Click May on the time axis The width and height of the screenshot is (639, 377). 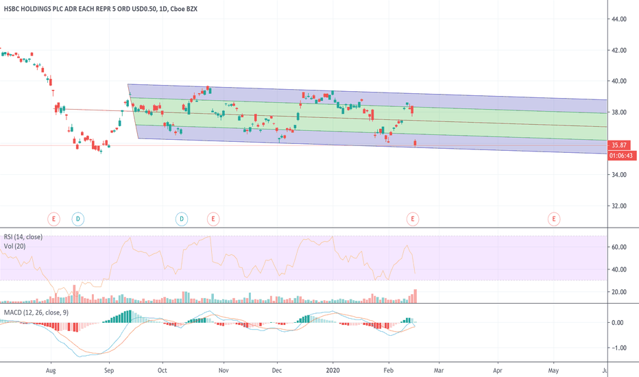click(553, 370)
